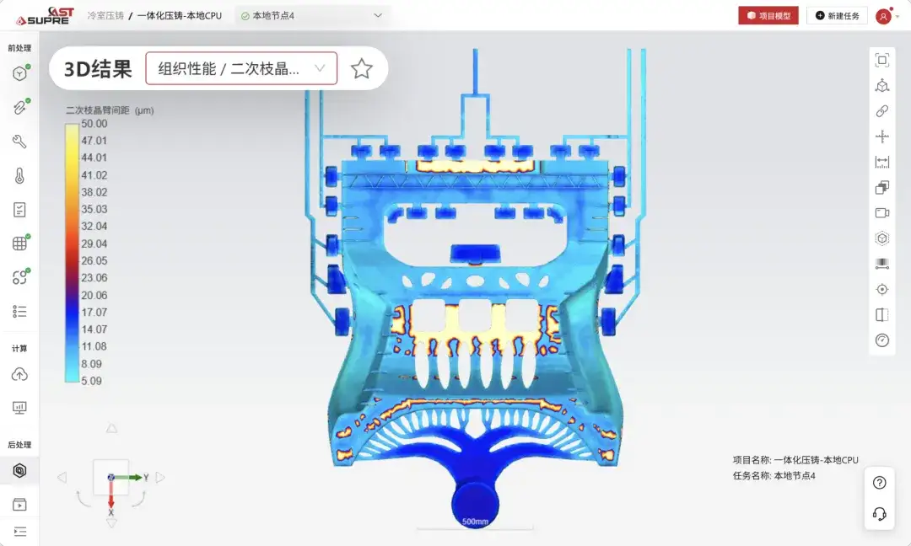Viewport: 911px width, 546px height.
Task: Toggle the favorite star next to result
Action: [361, 68]
